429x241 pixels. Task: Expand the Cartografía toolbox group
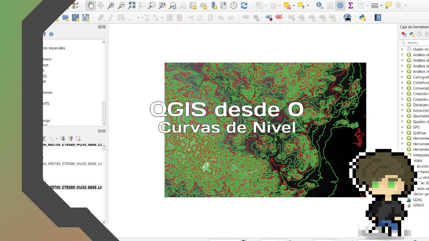coord(402,77)
